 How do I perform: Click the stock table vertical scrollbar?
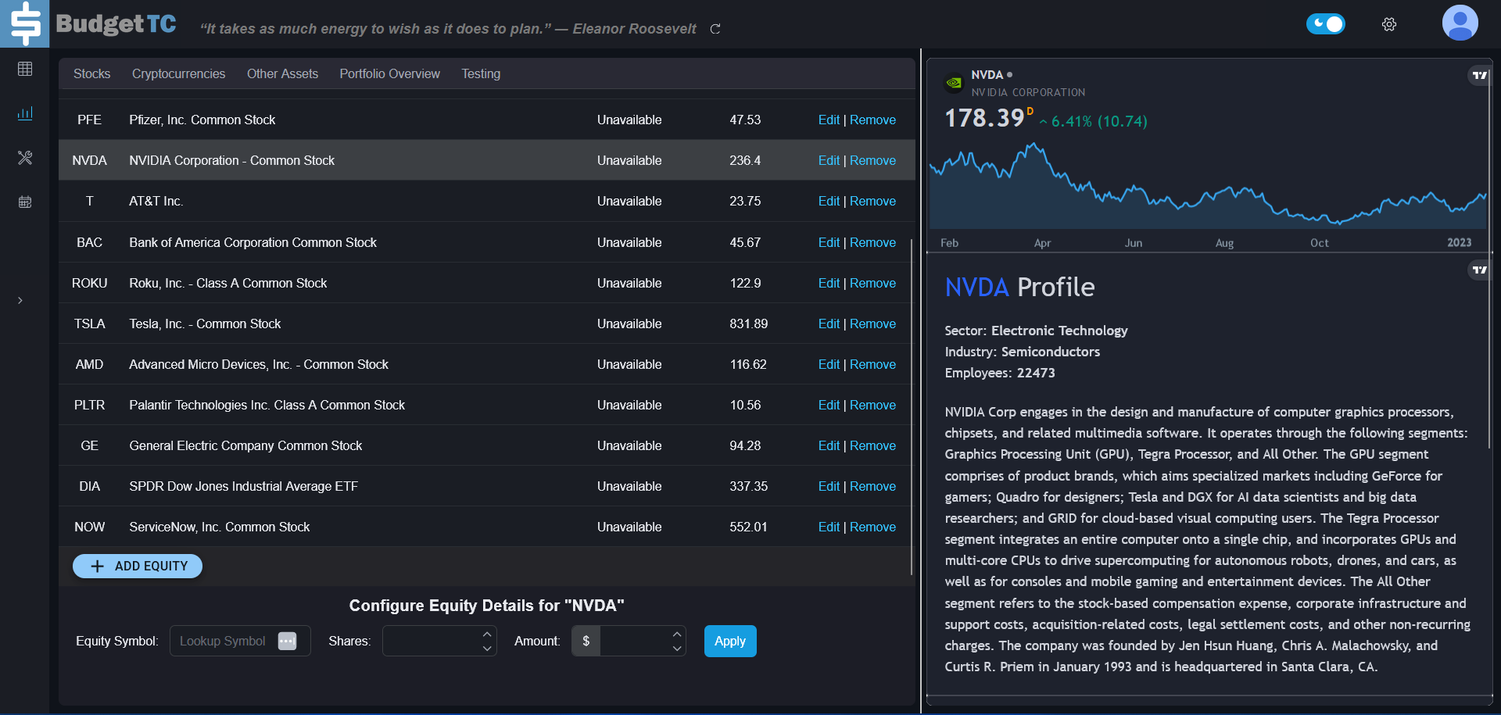(912, 406)
